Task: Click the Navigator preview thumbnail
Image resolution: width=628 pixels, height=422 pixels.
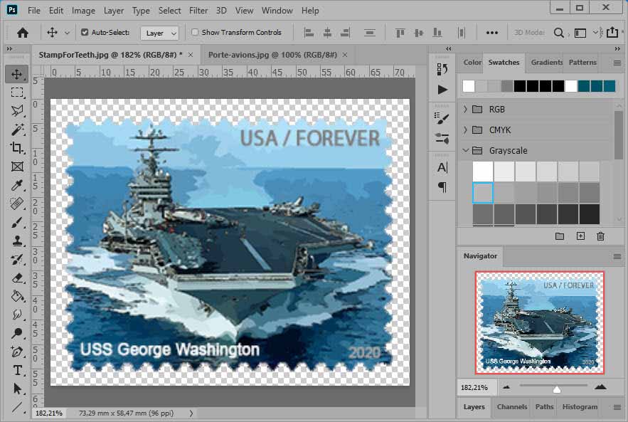Action: pyautogui.click(x=540, y=322)
